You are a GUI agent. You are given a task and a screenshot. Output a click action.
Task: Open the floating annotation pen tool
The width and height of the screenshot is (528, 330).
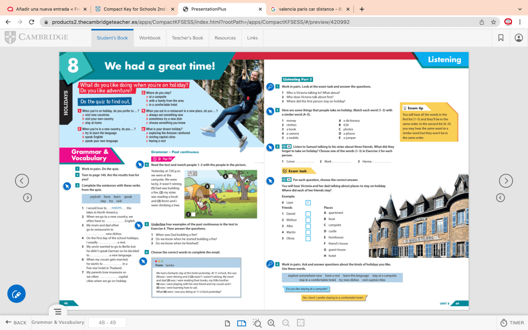16,294
